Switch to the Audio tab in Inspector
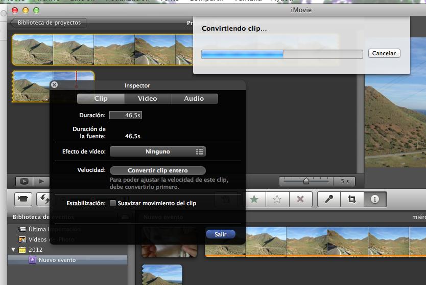Viewport: 426px width, 285px height. coord(194,98)
